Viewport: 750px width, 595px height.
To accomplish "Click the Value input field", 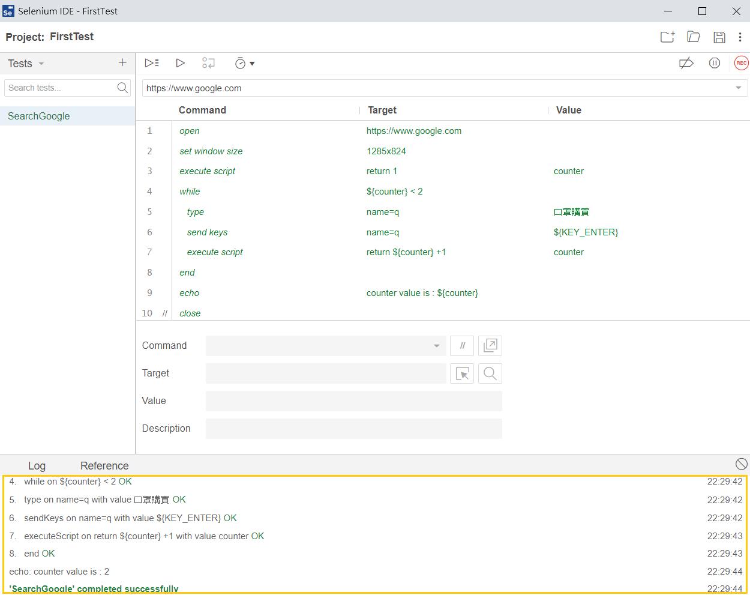I will [x=354, y=401].
